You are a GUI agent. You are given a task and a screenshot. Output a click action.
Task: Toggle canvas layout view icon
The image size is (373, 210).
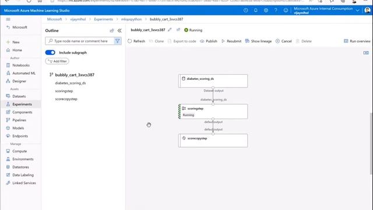pos(366,53)
